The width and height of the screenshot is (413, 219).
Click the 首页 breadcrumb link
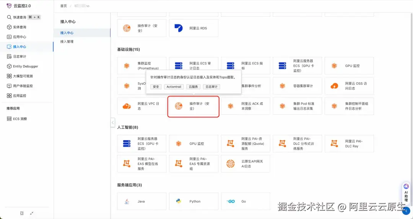pyautogui.click(x=63, y=6)
